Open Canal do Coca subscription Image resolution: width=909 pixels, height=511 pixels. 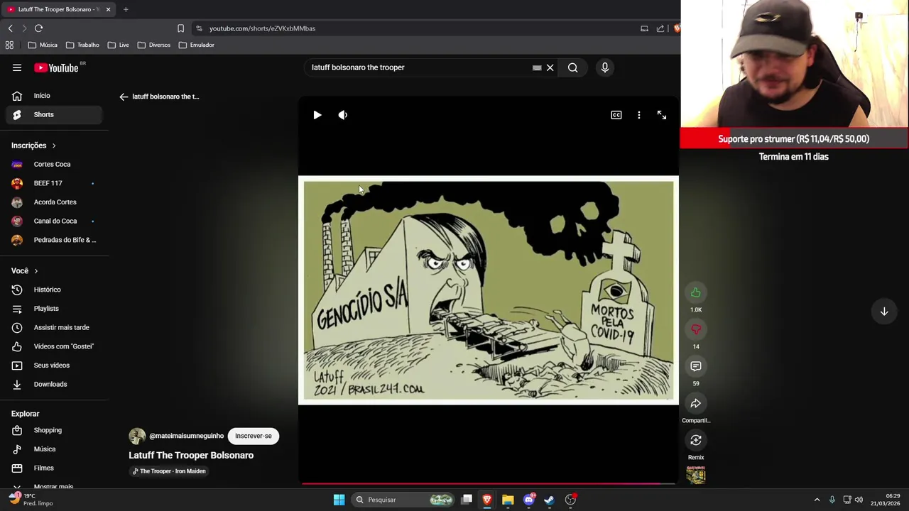(53, 221)
